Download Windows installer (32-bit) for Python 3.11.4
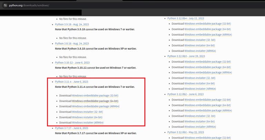The height and width of the screenshot is (140, 265). [88, 112]
